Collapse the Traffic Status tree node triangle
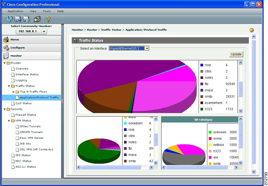The width and height of the screenshot is (268, 186). click(9, 86)
